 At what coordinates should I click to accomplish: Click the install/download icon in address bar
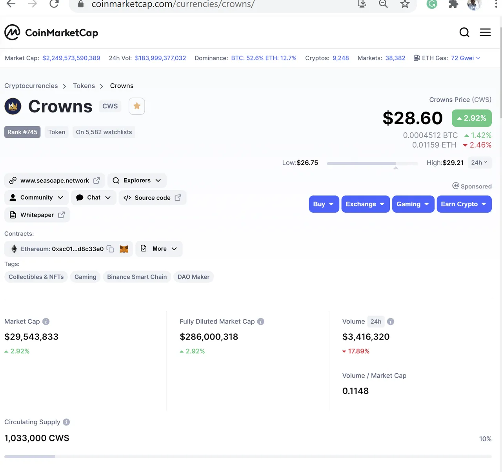coord(362,4)
